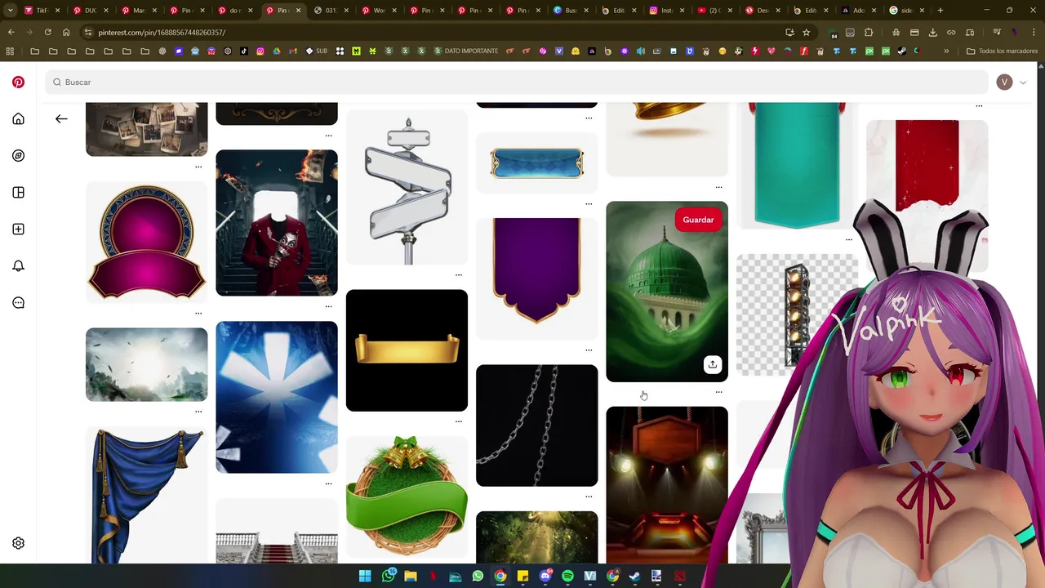
Task: Open Steam from the taskbar
Action: [634, 576]
